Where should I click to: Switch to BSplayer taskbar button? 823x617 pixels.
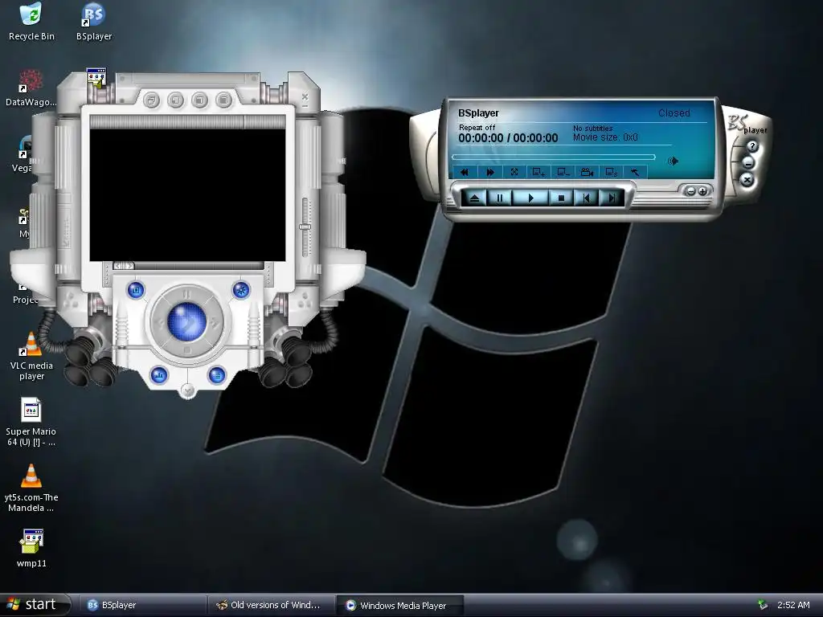click(141, 606)
